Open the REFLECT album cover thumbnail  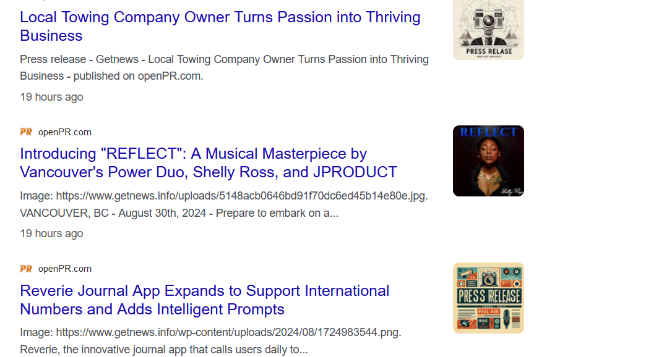[x=488, y=161]
